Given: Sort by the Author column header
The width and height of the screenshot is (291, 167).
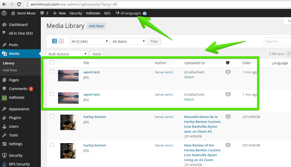Looking at the screenshot, I should point(161,63).
